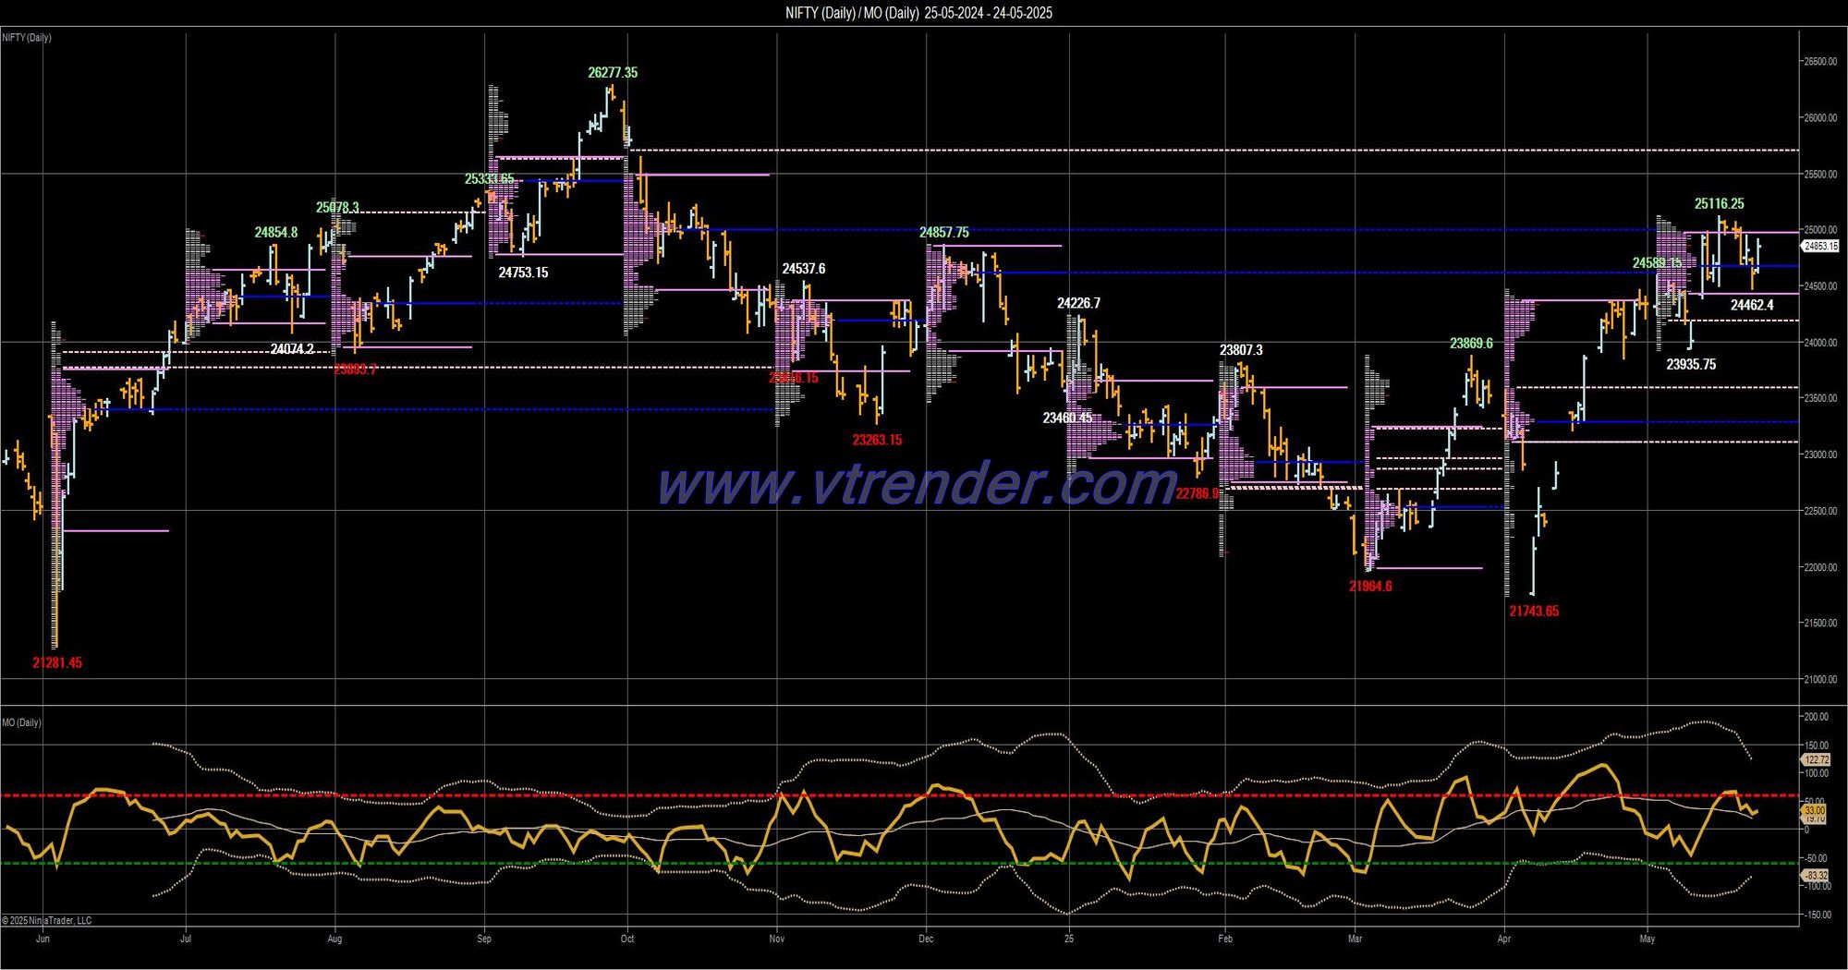The image size is (1848, 970).
Task: Click the Sep label on time axis
Action: click(484, 940)
